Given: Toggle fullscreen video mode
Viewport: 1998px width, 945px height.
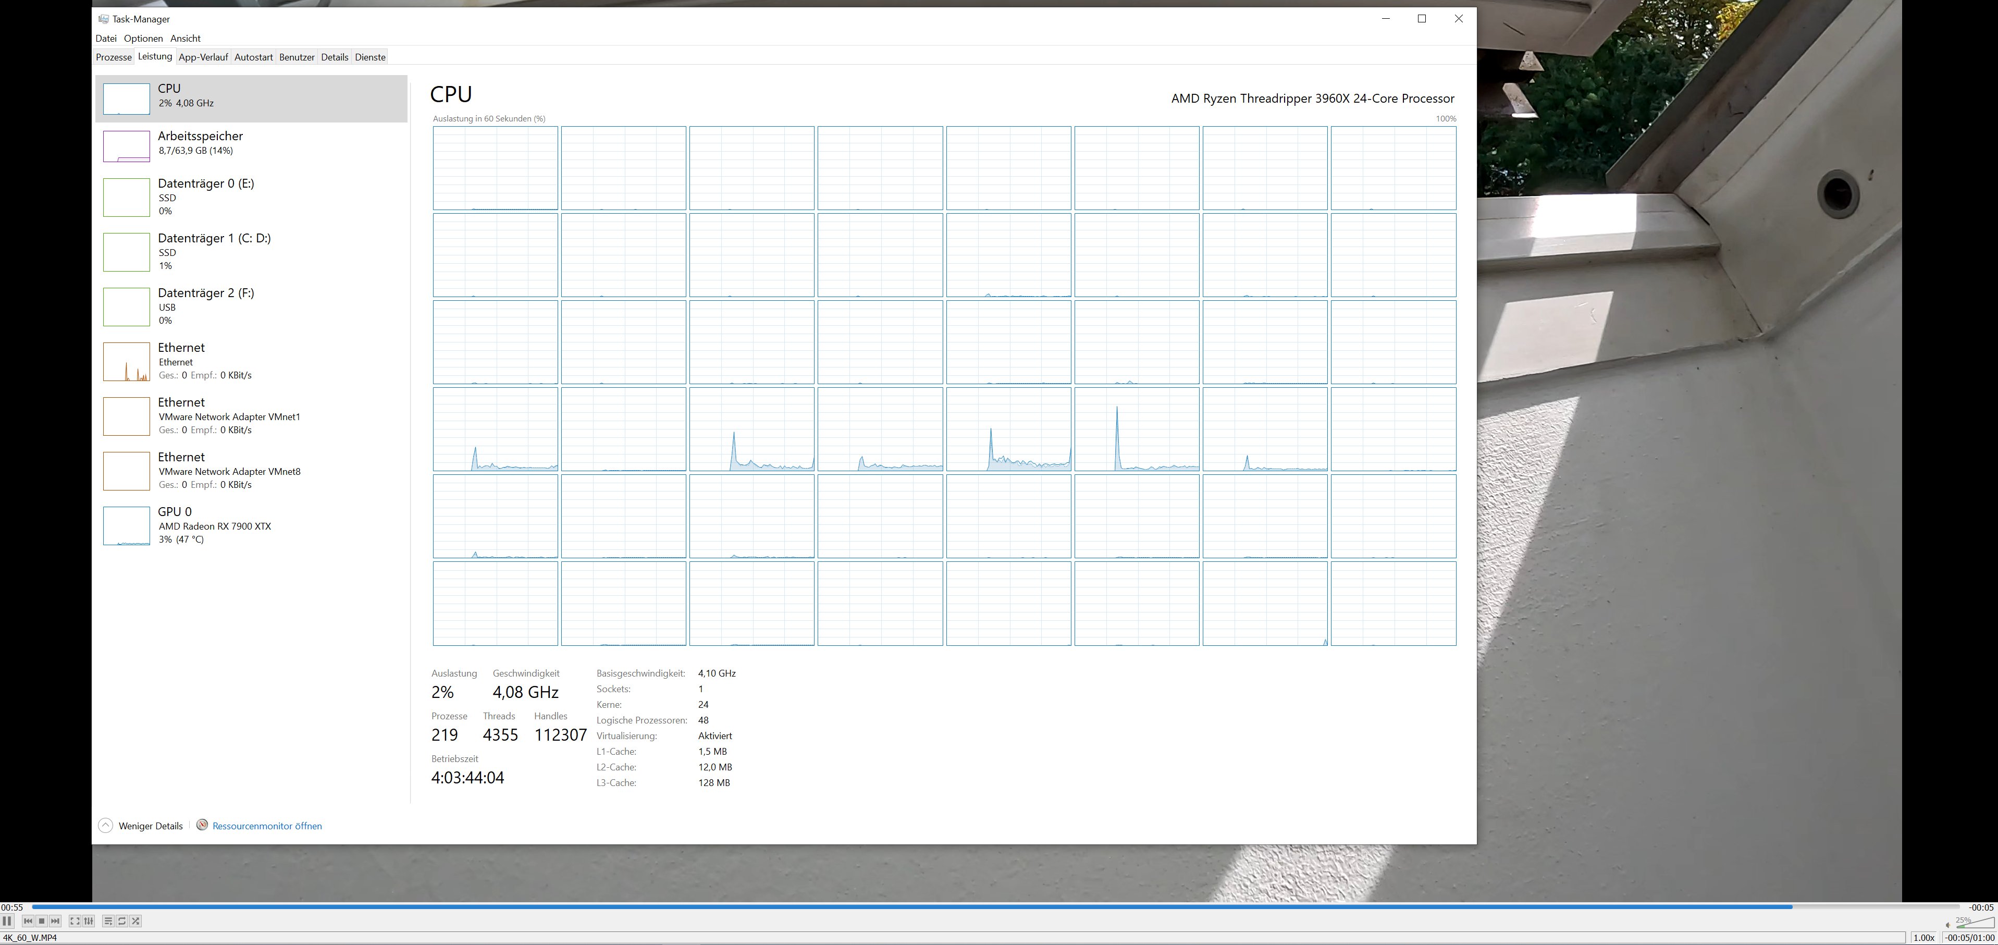Looking at the screenshot, I should [x=75, y=921].
